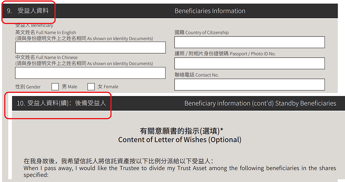Activate the Contact No. input box
345x182 pixels.
[249, 85]
